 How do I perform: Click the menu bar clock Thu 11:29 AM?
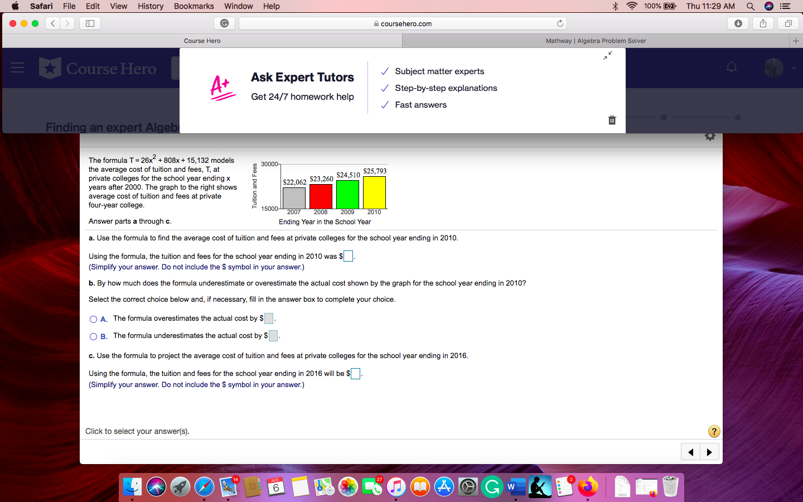710,6
